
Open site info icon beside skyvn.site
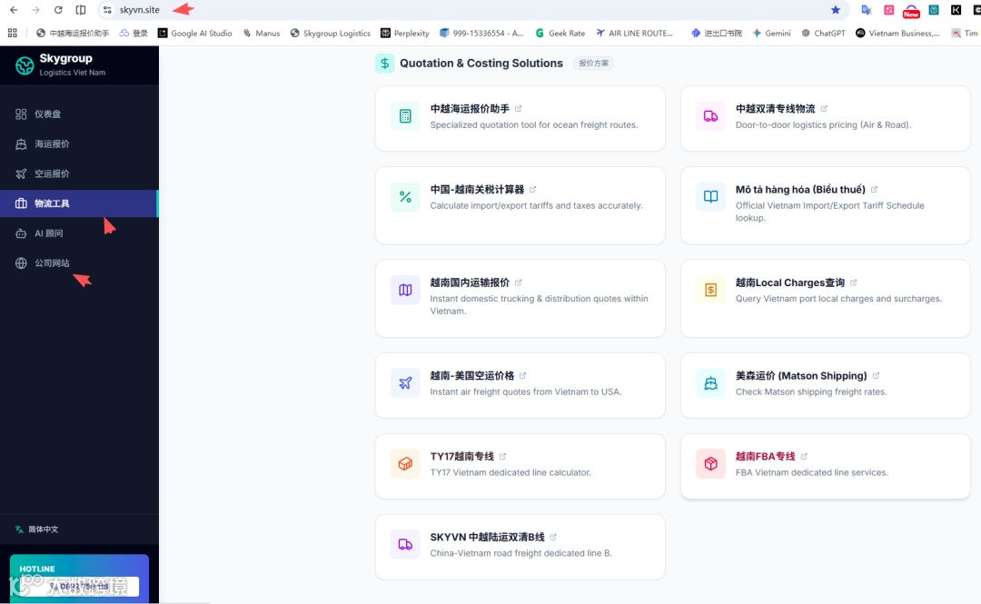[x=107, y=10]
